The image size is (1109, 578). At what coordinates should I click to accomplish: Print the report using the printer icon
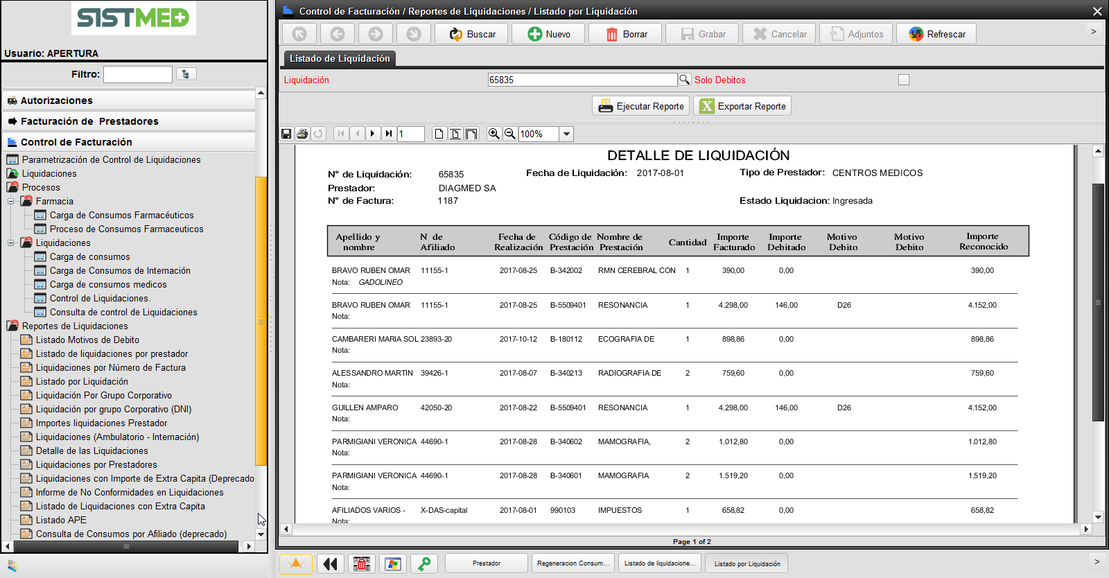(x=302, y=134)
